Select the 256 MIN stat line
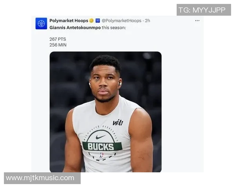This screenshot has width=235, height=188. click(x=58, y=45)
